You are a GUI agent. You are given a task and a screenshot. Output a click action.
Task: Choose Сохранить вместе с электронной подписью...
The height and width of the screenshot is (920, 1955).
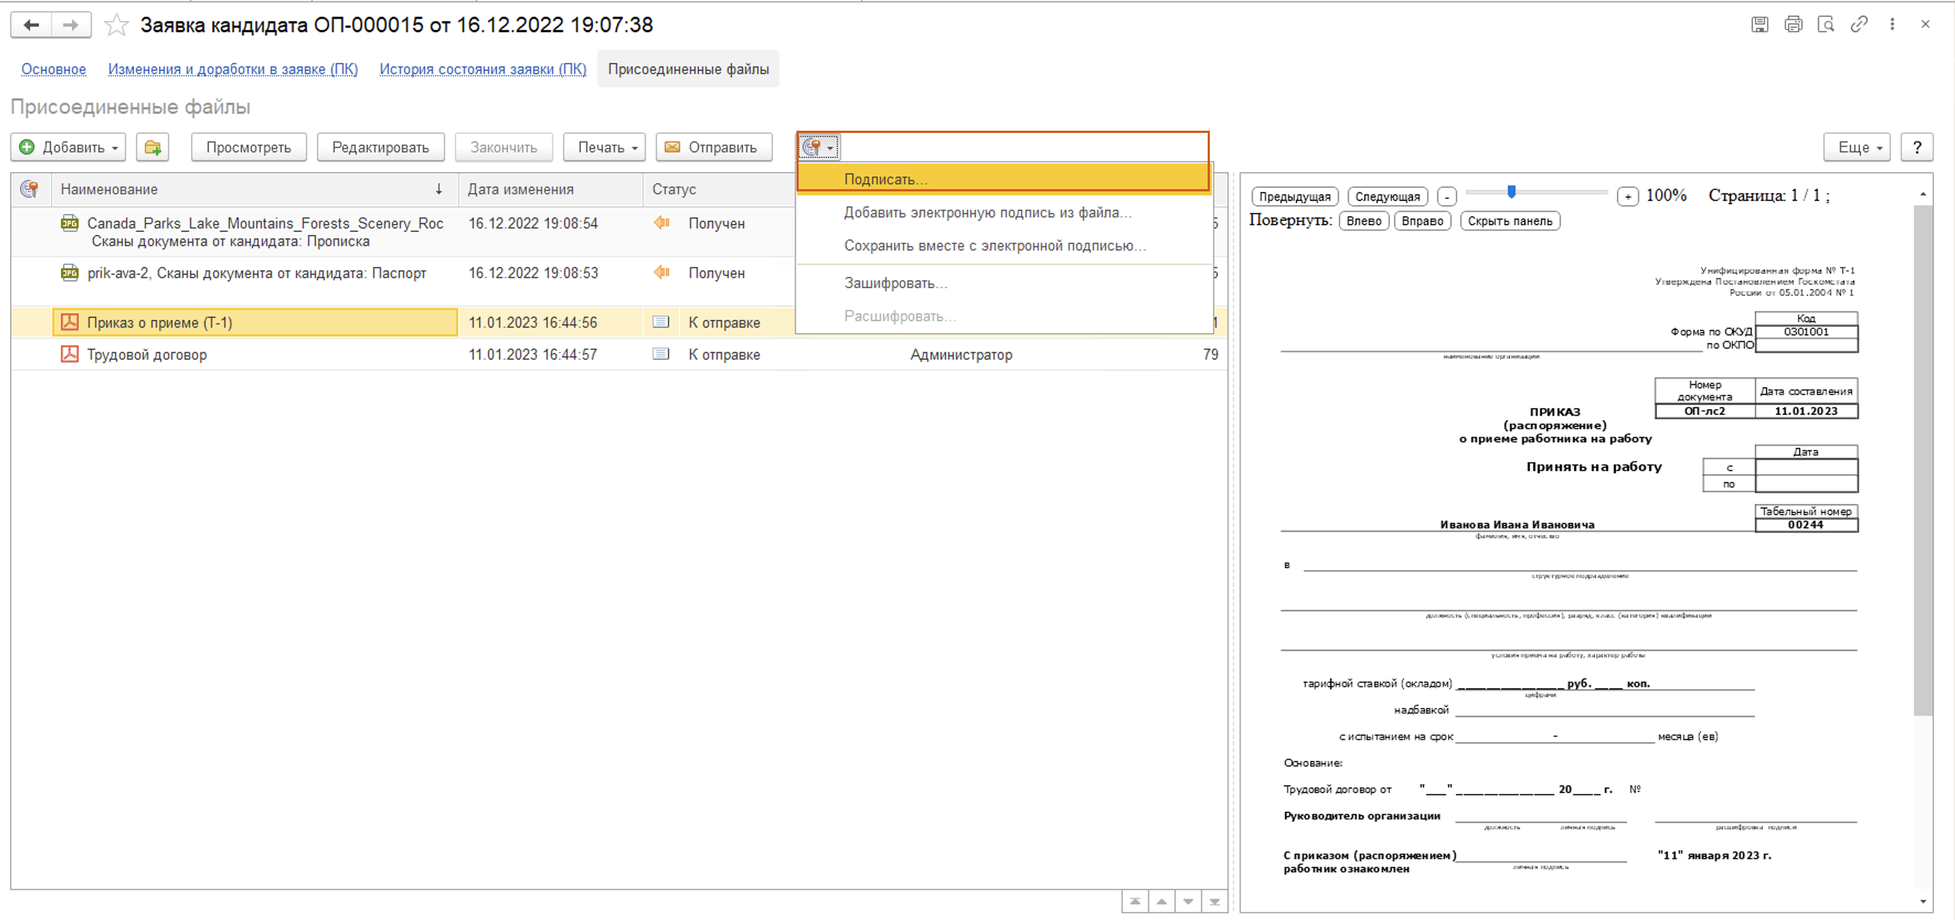(1003, 246)
